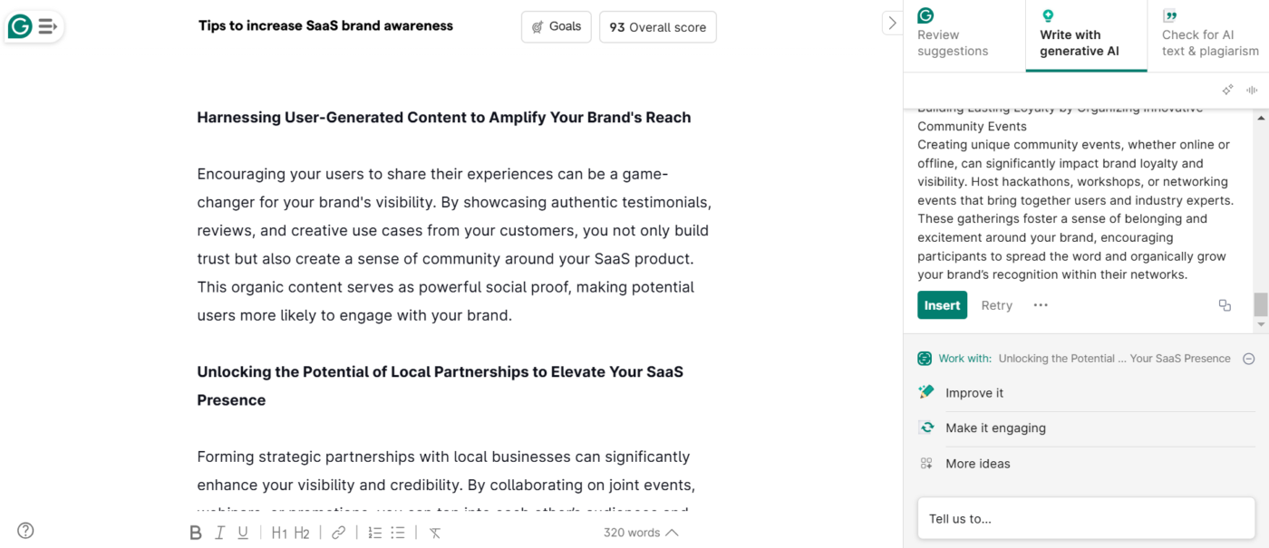Viewport: 1269px width, 548px height.
Task: Clear text formatting
Action: click(x=435, y=533)
